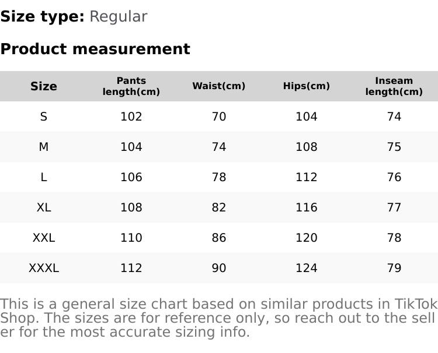Click the inseam value 79 for XXXL

394,268
